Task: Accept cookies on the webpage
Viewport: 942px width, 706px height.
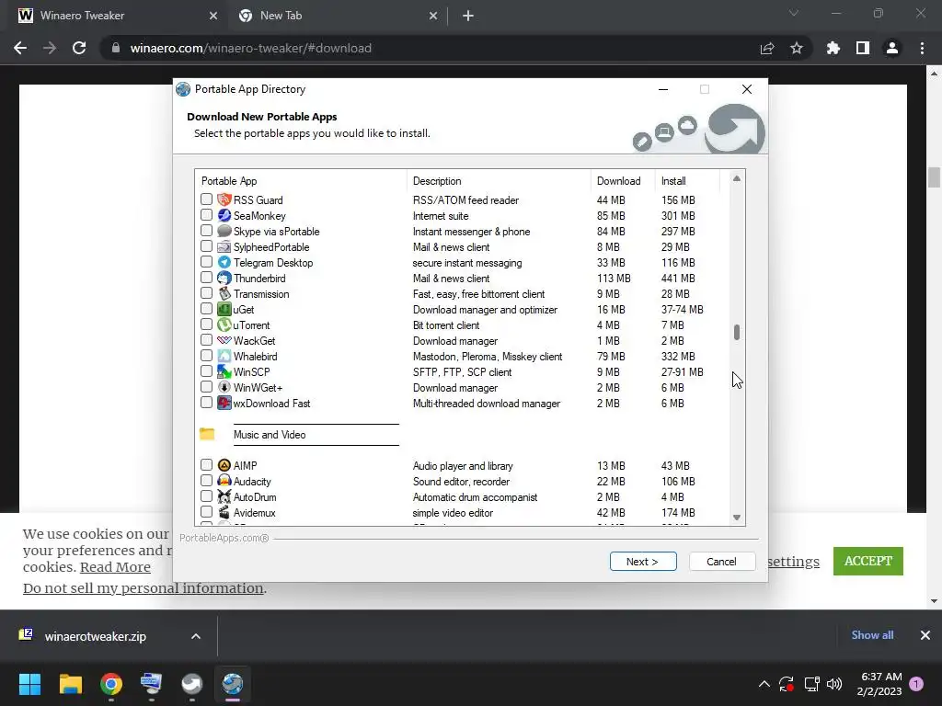Action: pyautogui.click(x=867, y=561)
